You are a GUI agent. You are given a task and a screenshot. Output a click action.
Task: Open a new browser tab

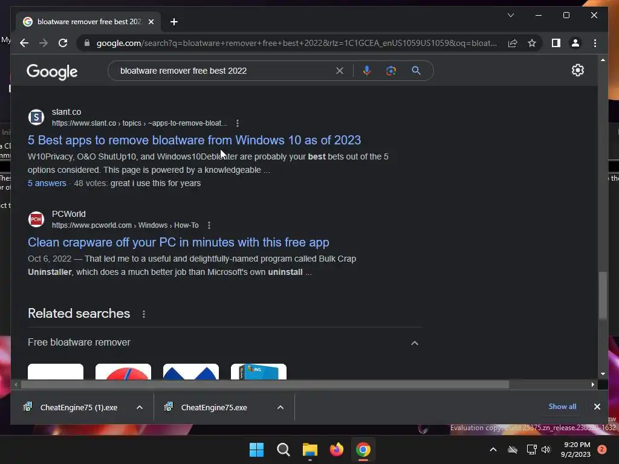[x=174, y=22]
